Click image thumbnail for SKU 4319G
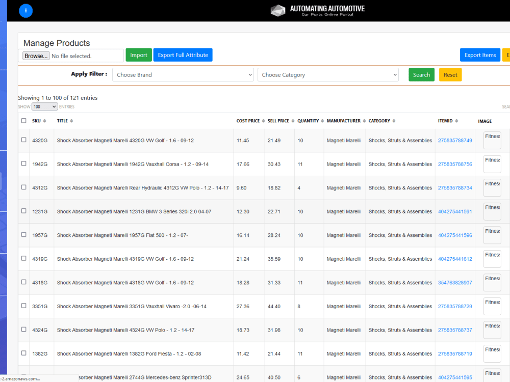 tap(492, 259)
